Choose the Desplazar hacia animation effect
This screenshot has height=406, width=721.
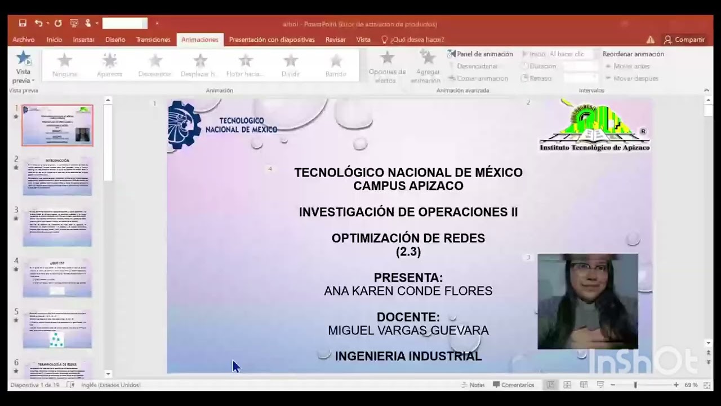(199, 65)
